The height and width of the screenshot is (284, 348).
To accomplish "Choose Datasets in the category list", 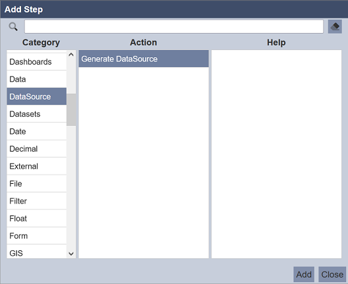I will click(37, 114).
